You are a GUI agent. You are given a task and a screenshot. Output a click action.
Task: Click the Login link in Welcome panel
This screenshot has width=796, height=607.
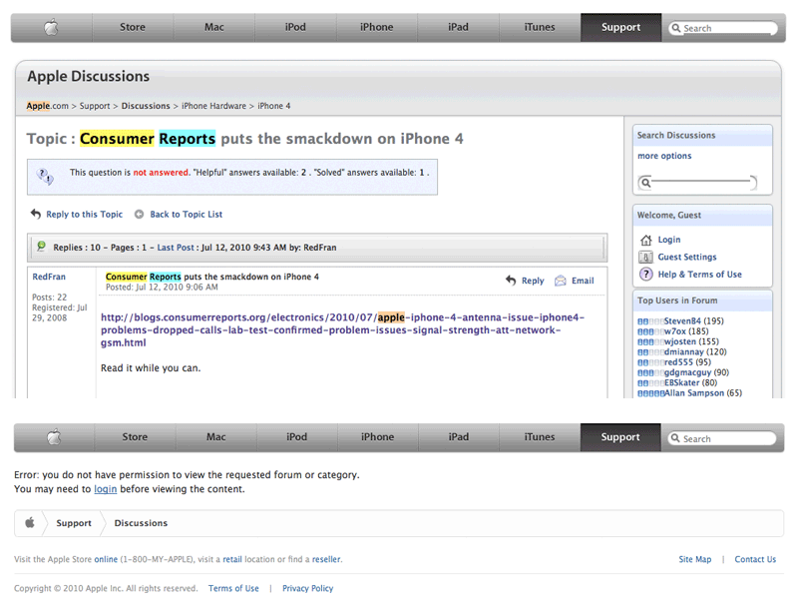pos(669,240)
